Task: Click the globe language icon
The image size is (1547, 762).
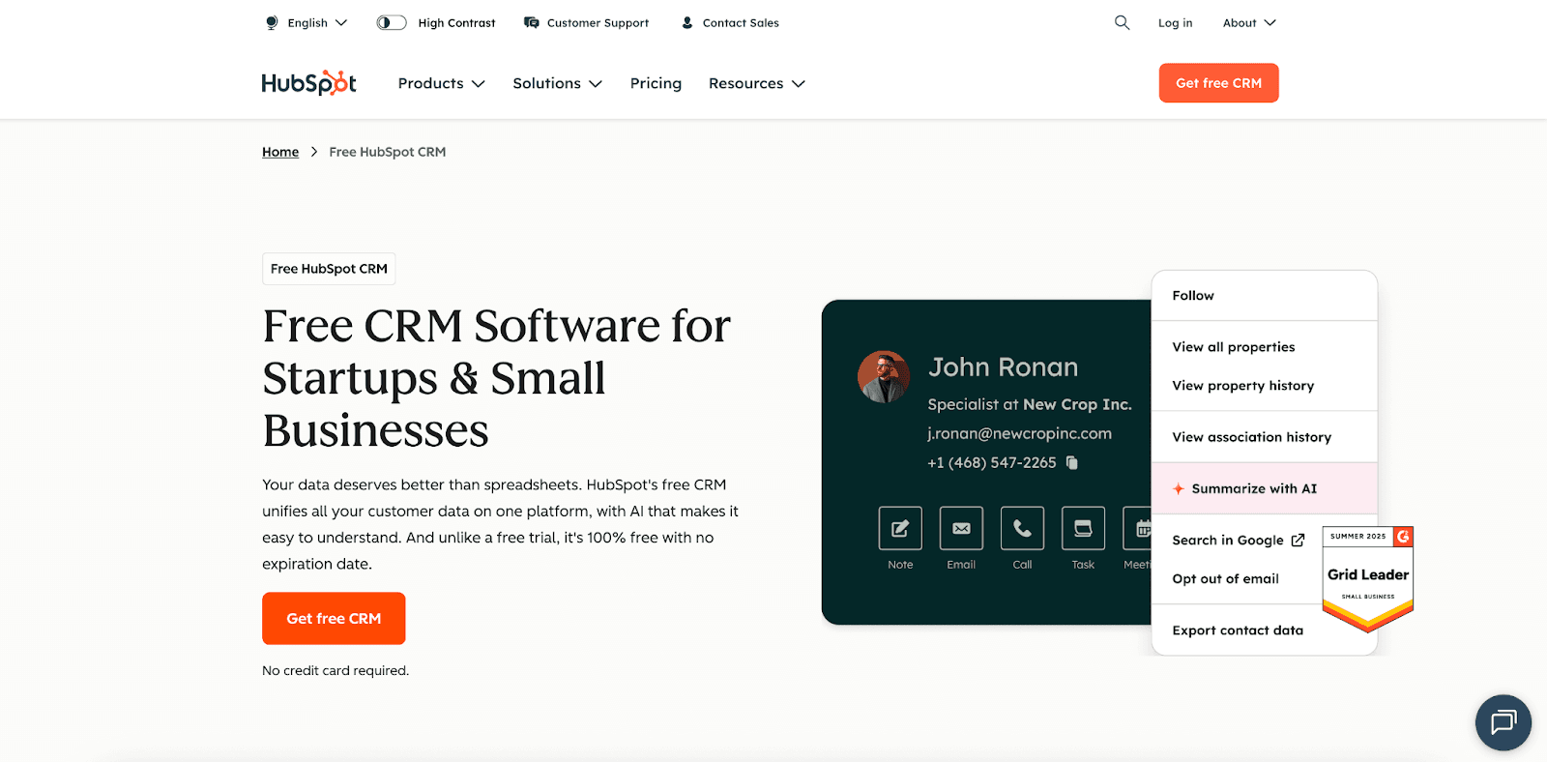Action: 272,22
